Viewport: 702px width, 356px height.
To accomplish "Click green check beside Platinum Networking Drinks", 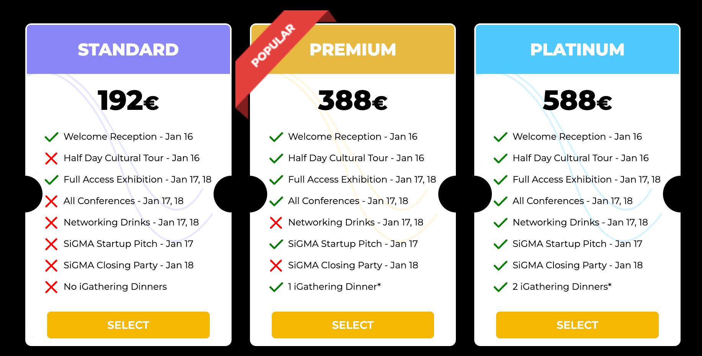I will pos(500,223).
